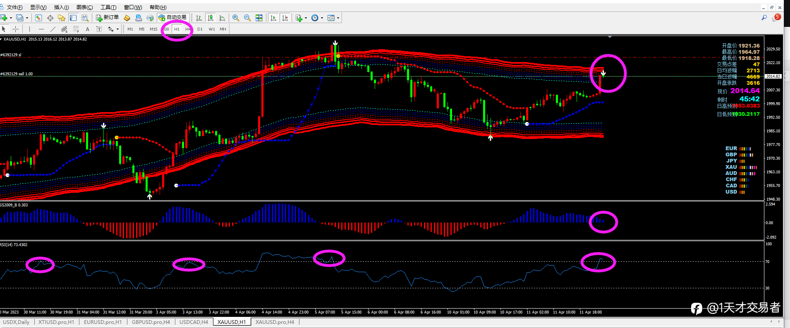Click the Zoom In magnifier
Image resolution: width=790 pixels, height=328 pixels.
click(236, 18)
